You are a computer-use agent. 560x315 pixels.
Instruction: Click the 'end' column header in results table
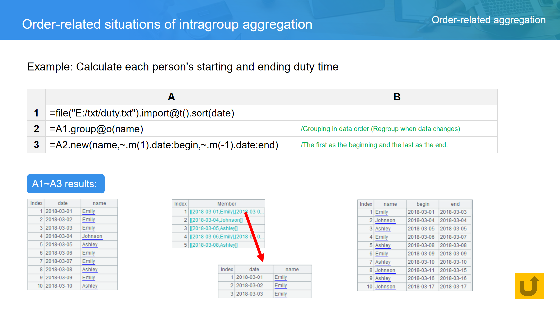[x=455, y=204]
